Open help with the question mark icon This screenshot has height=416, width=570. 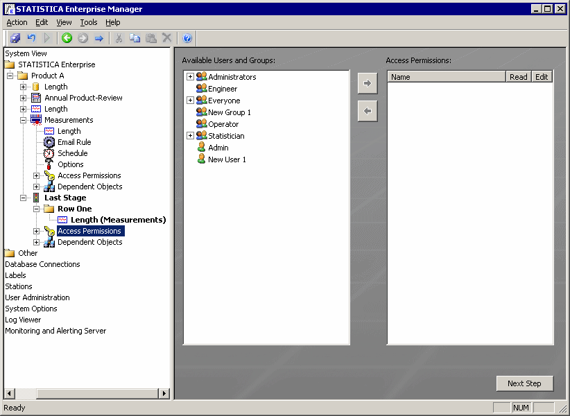[187, 38]
